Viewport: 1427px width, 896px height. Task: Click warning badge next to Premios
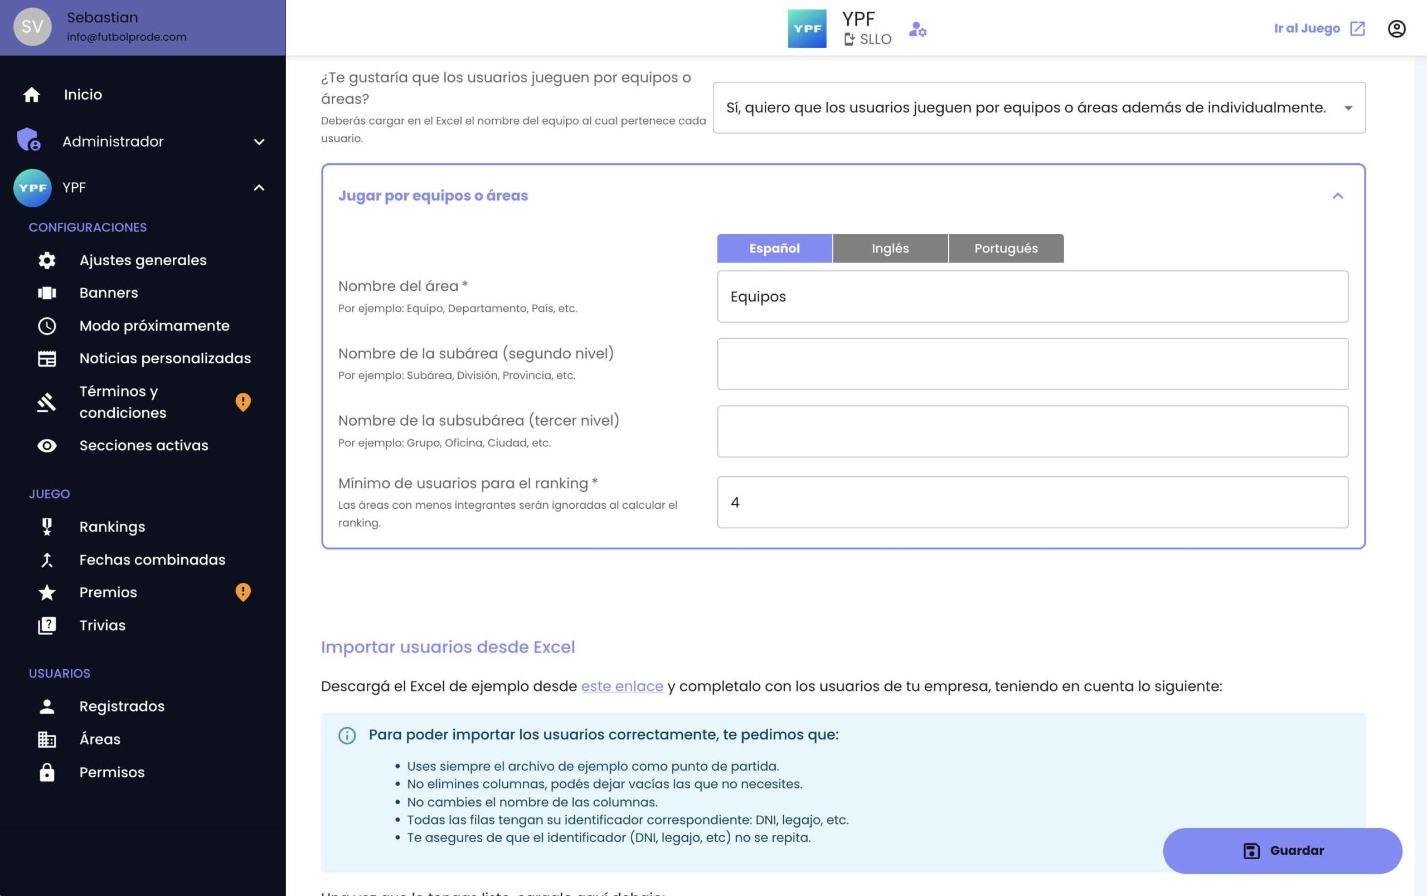(243, 592)
